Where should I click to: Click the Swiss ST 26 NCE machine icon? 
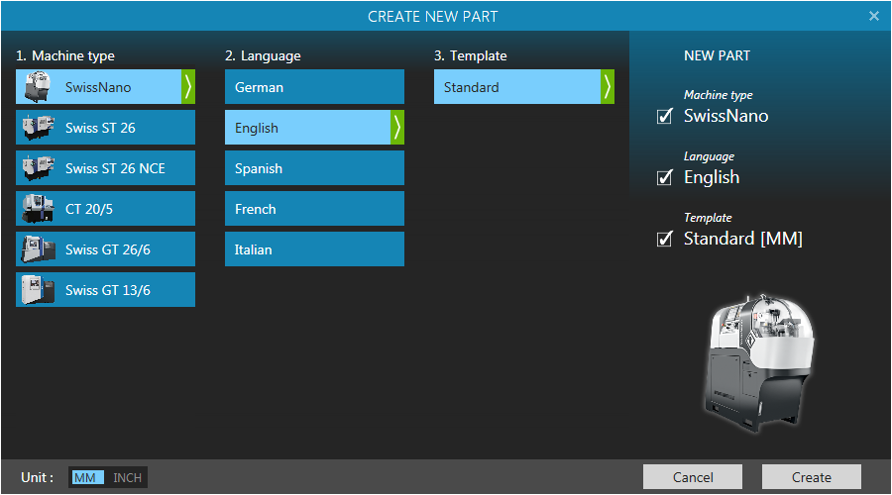[x=38, y=168]
